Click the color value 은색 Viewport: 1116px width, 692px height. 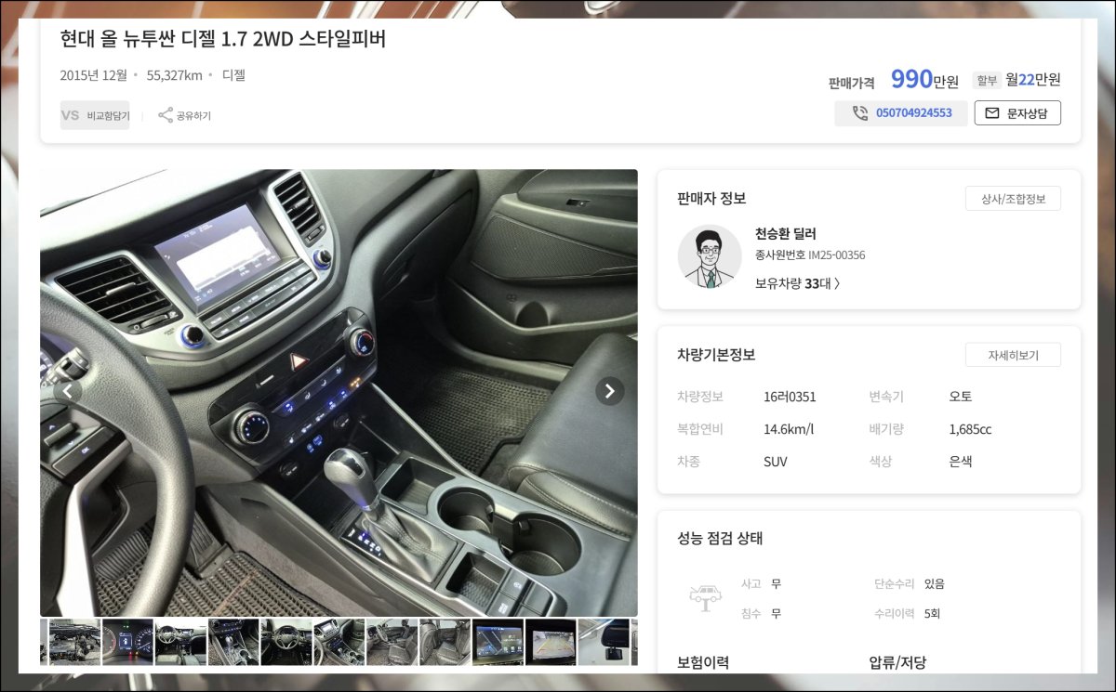[x=961, y=462]
